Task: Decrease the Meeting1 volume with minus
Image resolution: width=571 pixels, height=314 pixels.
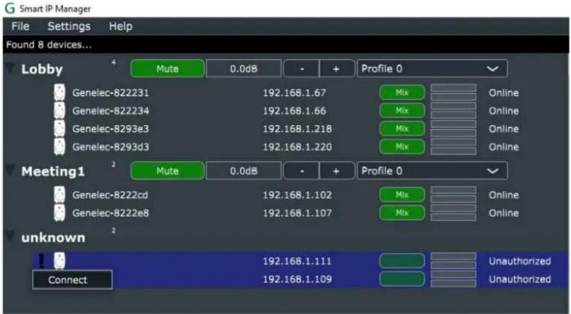Action: pos(302,171)
